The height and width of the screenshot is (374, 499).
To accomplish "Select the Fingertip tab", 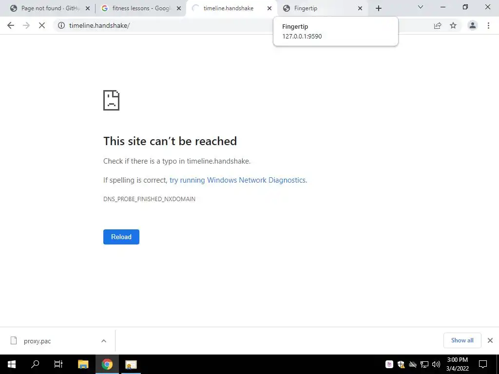I will (322, 8).
